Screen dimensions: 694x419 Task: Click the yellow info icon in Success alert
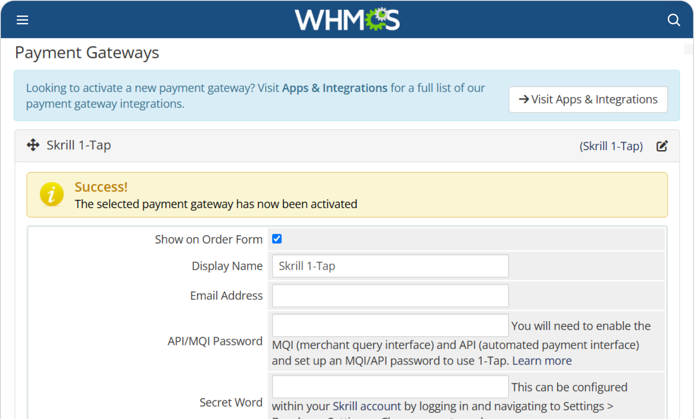[52, 194]
